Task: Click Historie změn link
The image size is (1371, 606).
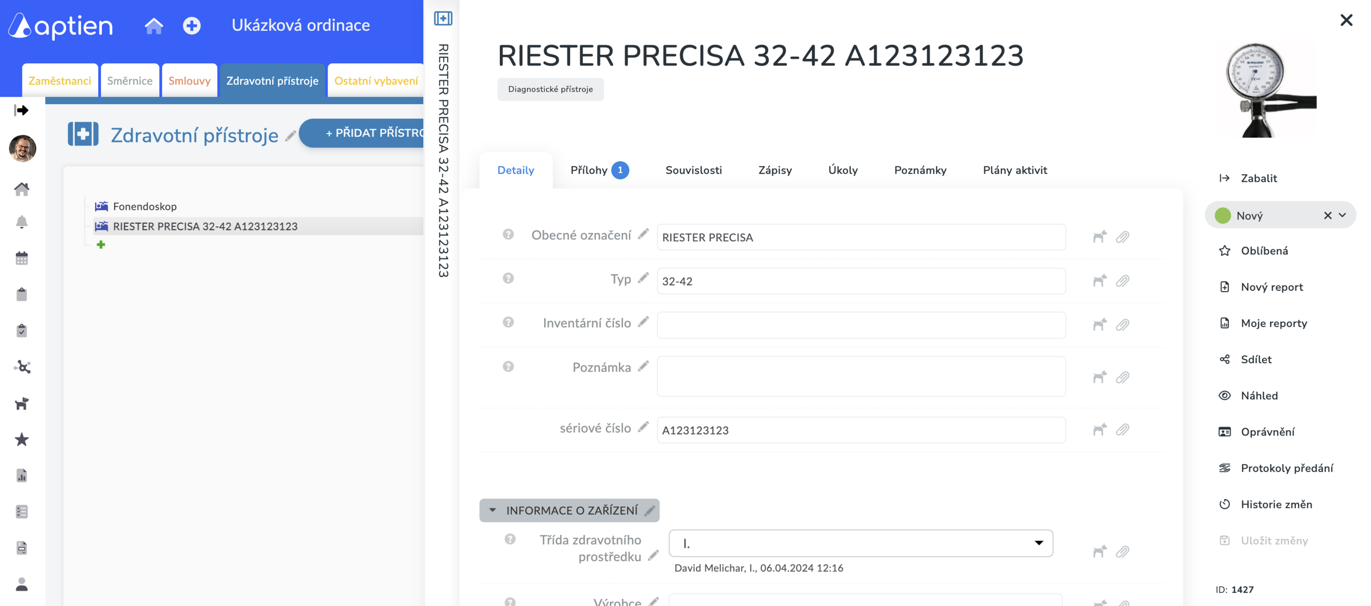Action: (1276, 505)
